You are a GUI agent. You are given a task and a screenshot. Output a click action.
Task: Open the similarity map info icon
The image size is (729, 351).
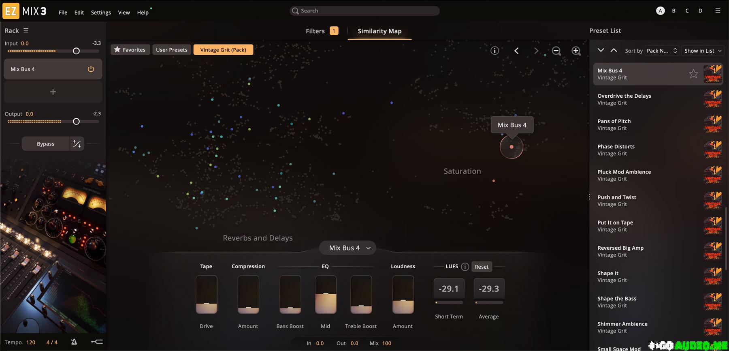(x=495, y=51)
